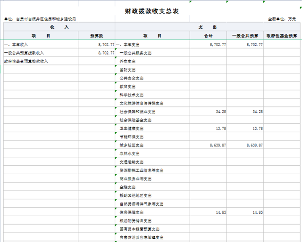302x242 pixels.
Task: Select the 政府性基金预算 column header
Action: pos(282,36)
